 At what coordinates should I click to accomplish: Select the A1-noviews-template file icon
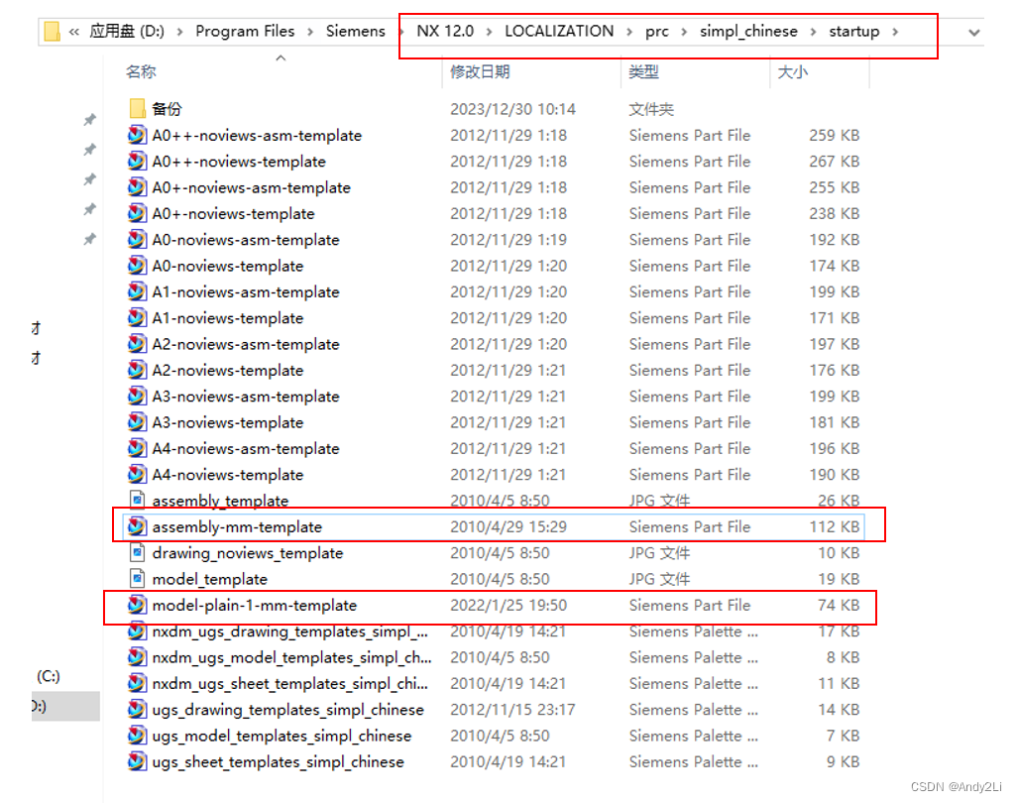137,317
